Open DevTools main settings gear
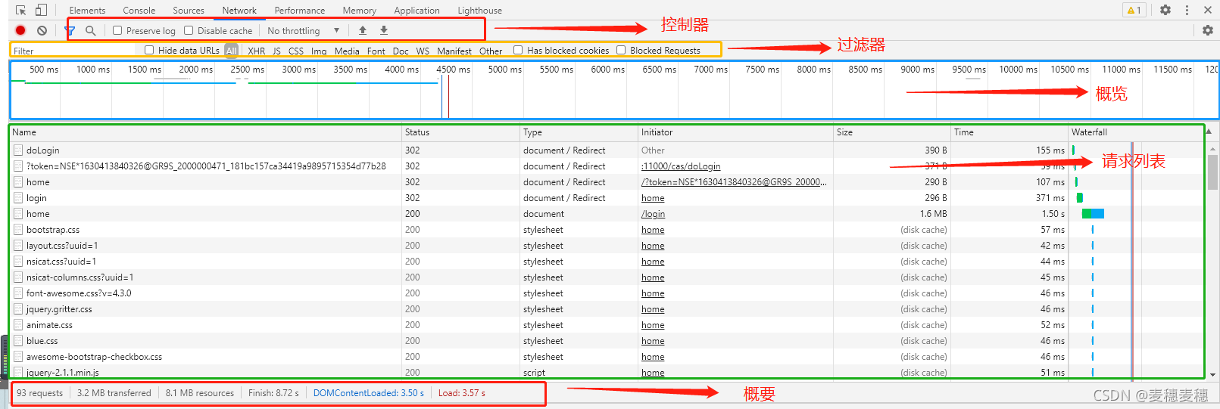This screenshot has height=409, width=1220. click(1165, 10)
